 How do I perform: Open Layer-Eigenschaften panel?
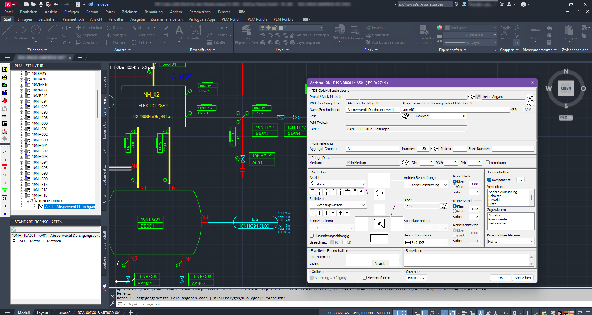pyautogui.click(x=246, y=35)
